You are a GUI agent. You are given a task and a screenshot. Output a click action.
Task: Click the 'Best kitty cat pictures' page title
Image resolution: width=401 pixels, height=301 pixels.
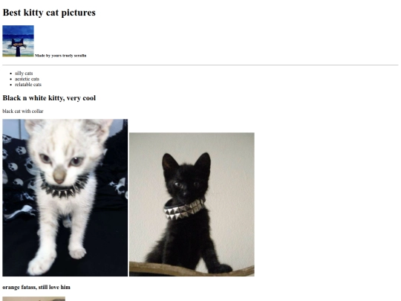tap(49, 13)
